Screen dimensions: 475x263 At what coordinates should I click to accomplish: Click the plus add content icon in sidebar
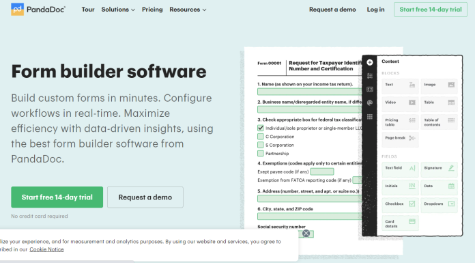pos(370,62)
